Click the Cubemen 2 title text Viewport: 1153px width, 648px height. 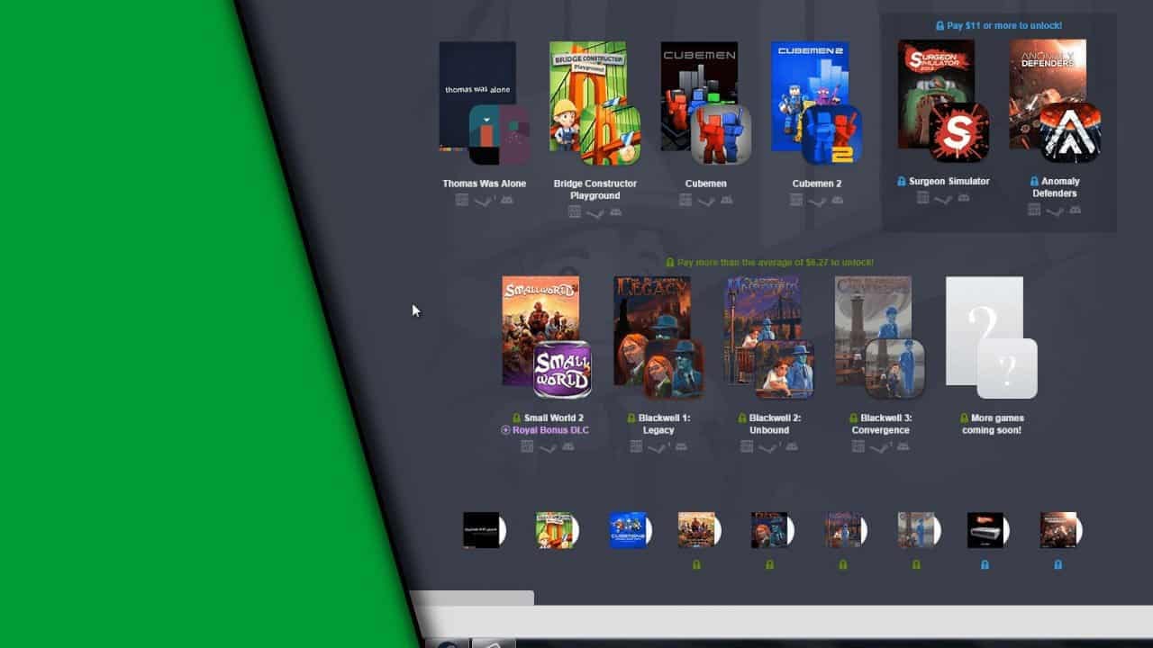(x=817, y=184)
